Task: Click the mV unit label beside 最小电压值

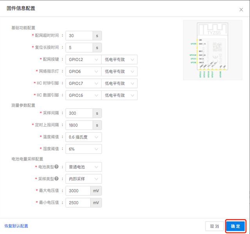Action: [x=96, y=203]
